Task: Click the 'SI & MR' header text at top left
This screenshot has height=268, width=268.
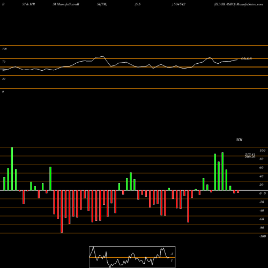Action: click(x=28, y=4)
